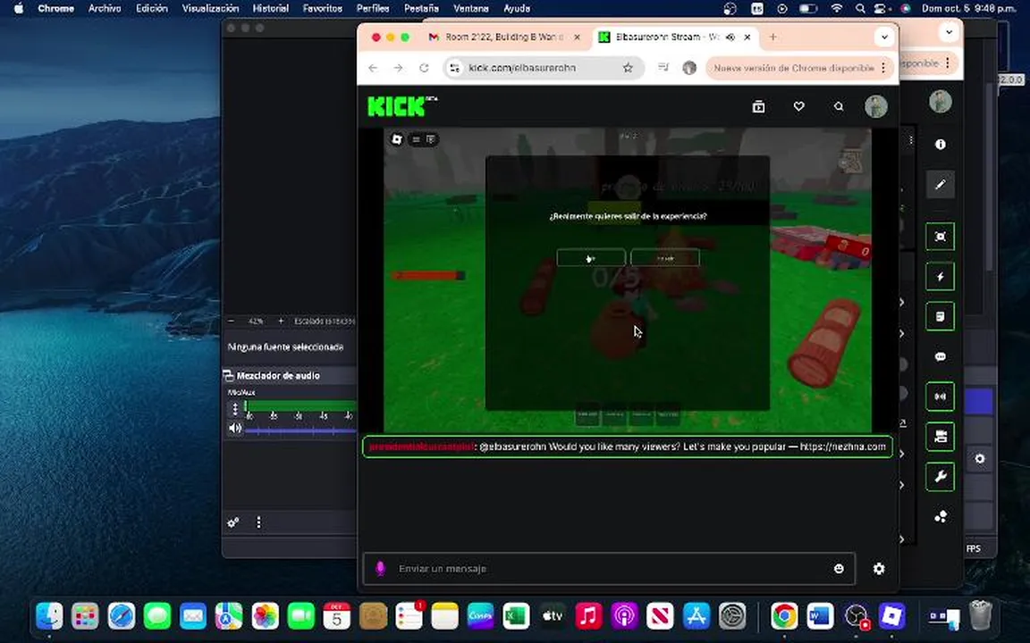Open Chrome media control toolbar icon
Image resolution: width=1030 pixels, height=643 pixels.
[x=663, y=68]
